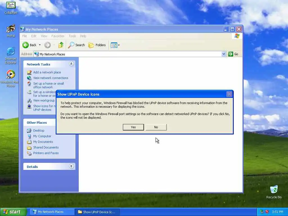Click the Printers and Faxes icon

pos(29,153)
